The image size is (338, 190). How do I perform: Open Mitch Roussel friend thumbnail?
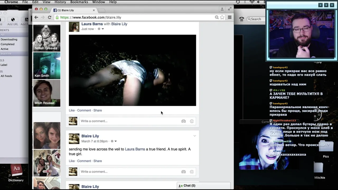point(47,93)
